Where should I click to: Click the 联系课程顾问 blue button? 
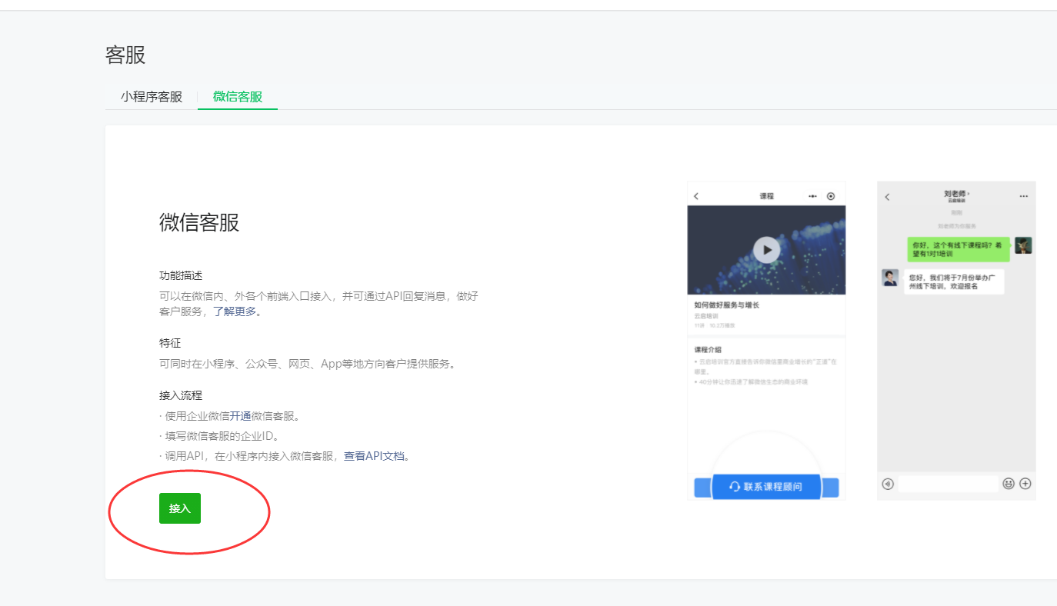coord(766,487)
